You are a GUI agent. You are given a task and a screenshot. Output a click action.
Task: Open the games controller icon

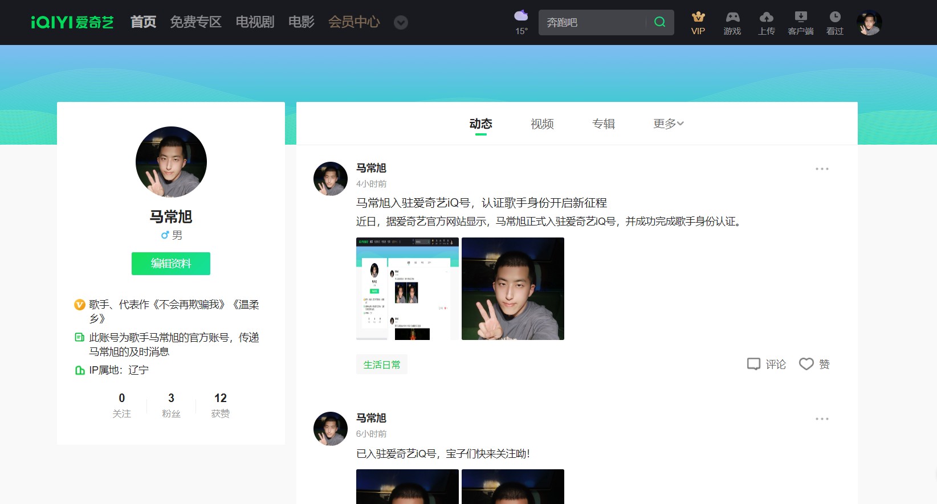click(732, 17)
